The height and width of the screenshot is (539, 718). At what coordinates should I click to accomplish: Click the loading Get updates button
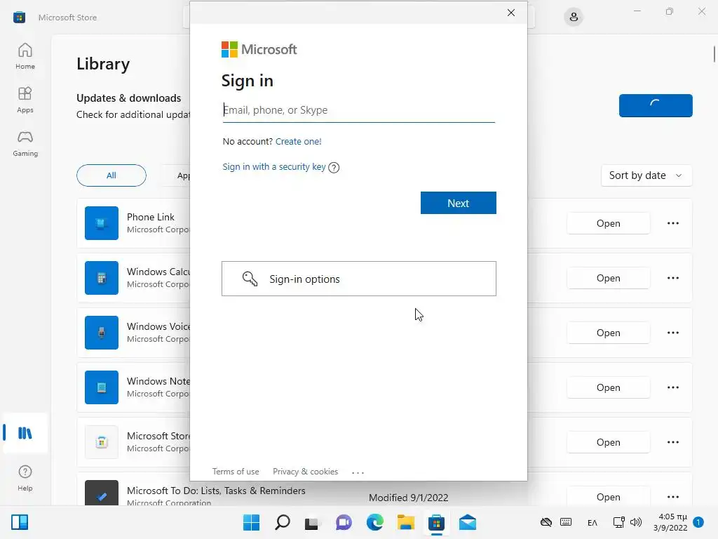[x=656, y=105]
